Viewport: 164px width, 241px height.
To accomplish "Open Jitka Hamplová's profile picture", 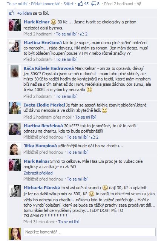I will pos(15,149).
